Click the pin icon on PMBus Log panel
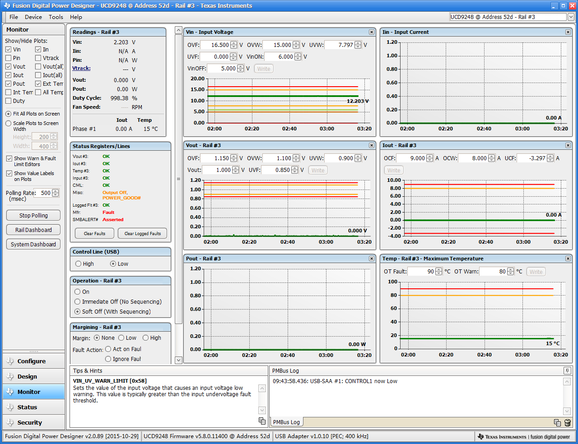This screenshot has height=444, width=578. click(x=567, y=370)
